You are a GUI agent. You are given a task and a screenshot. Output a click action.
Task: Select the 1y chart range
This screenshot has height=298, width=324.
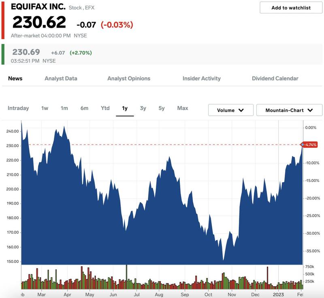click(125, 108)
